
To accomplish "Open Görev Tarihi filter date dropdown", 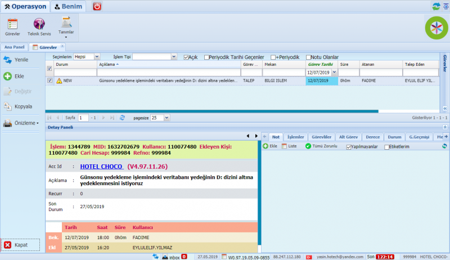I will [334, 73].
